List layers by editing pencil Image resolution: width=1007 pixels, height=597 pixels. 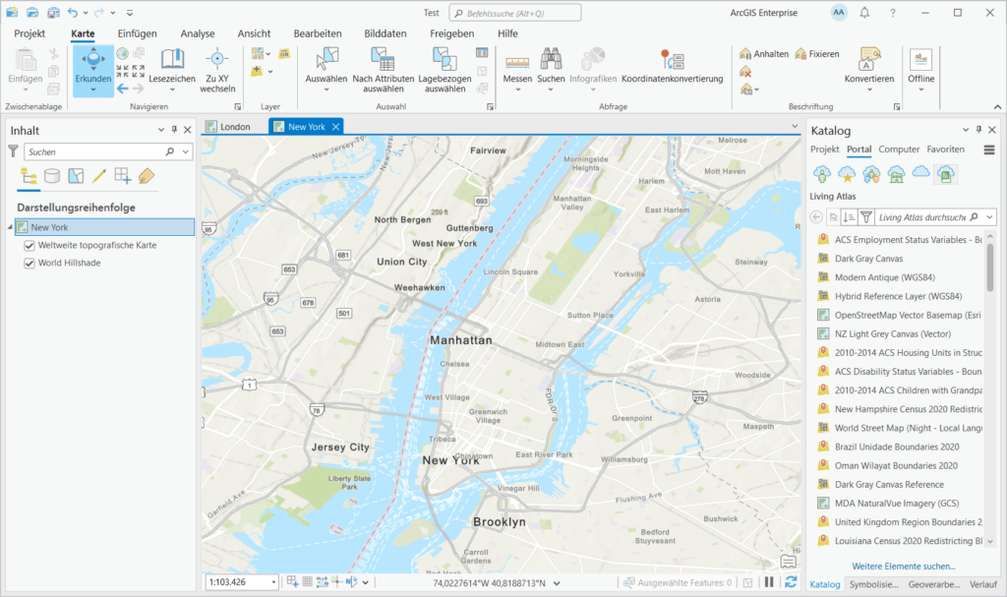coord(99,176)
